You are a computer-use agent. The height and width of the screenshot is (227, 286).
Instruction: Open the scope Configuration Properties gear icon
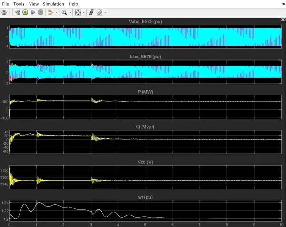pyautogui.click(x=4, y=12)
